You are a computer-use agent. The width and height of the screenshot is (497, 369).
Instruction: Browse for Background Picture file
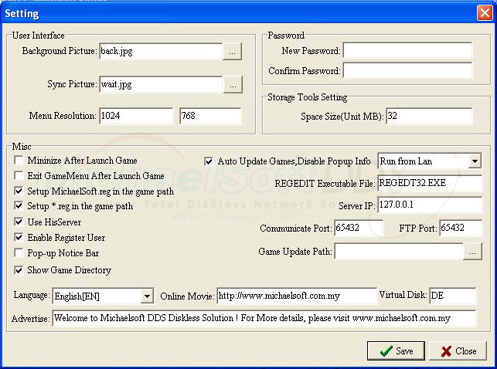tap(232, 52)
